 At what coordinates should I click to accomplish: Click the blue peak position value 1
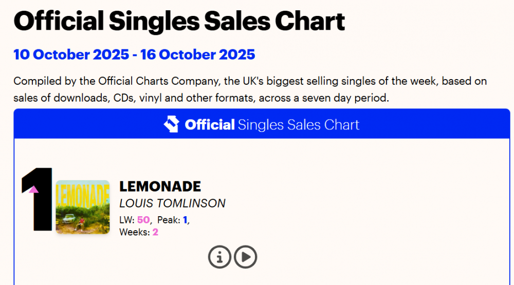(186, 220)
